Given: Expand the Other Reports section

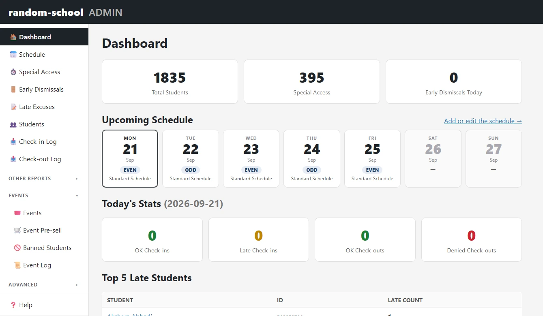Looking at the screenshot, I should coord(44,178).
